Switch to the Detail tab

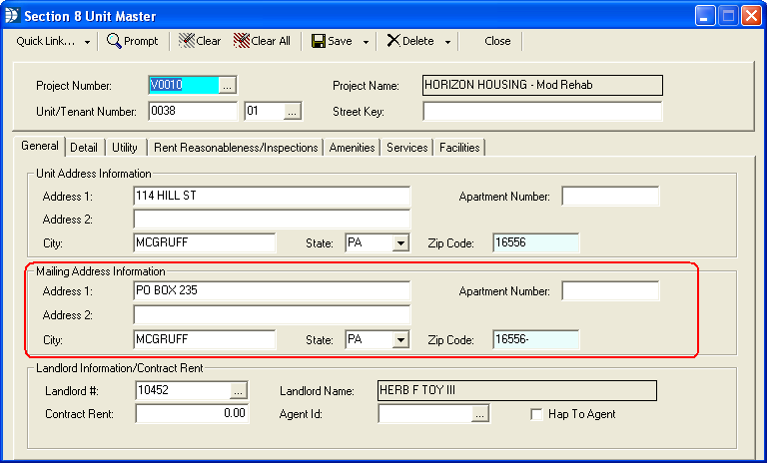click(x=84, y=147)
